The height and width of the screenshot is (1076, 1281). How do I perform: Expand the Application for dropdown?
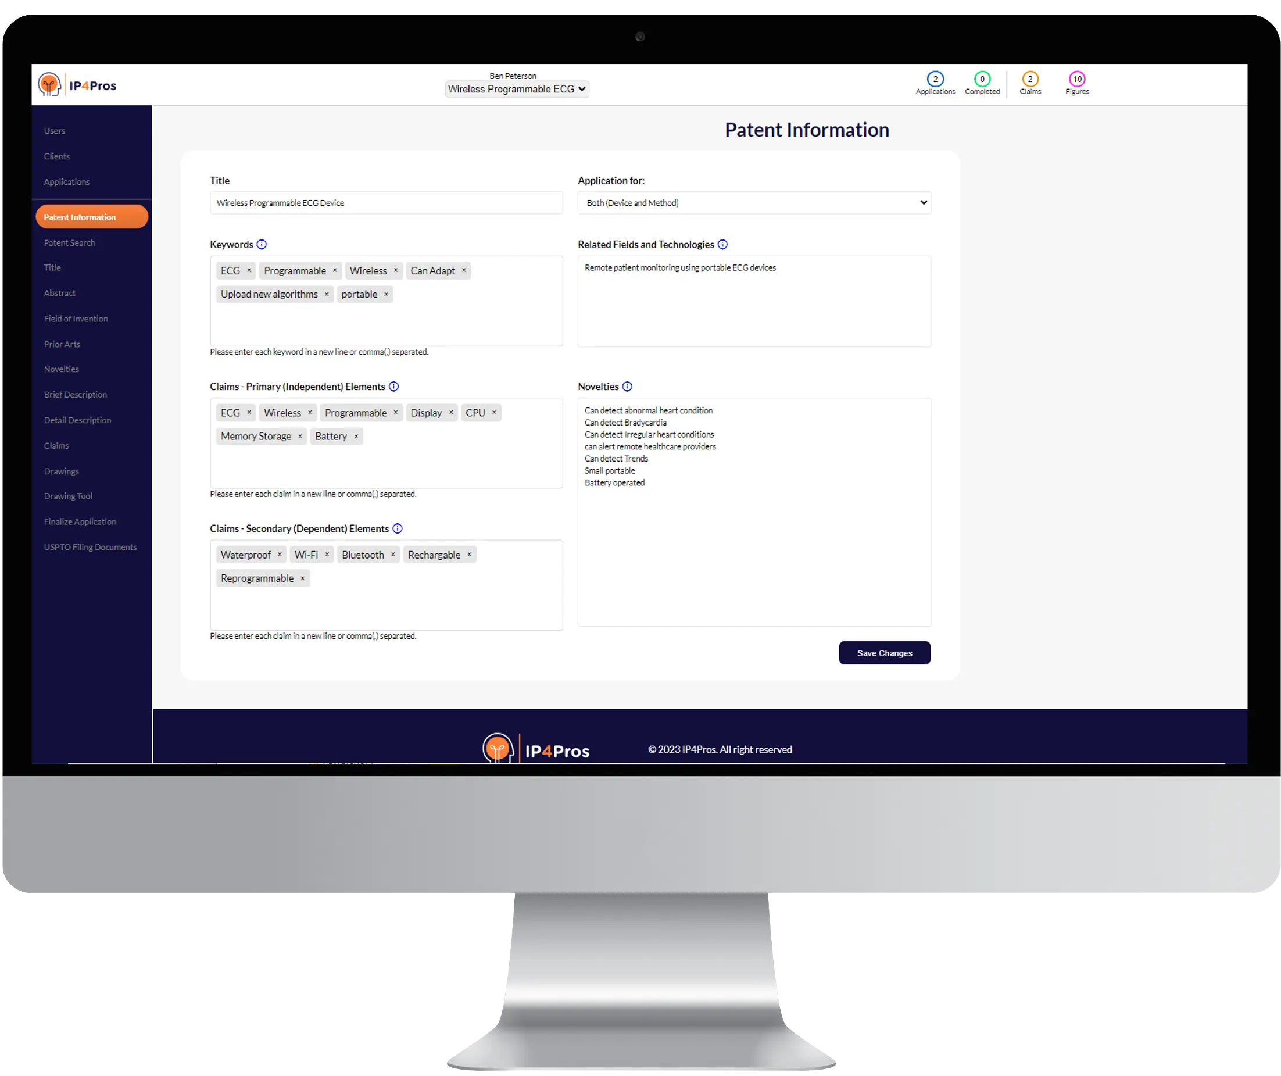click(x=755, y=203)
